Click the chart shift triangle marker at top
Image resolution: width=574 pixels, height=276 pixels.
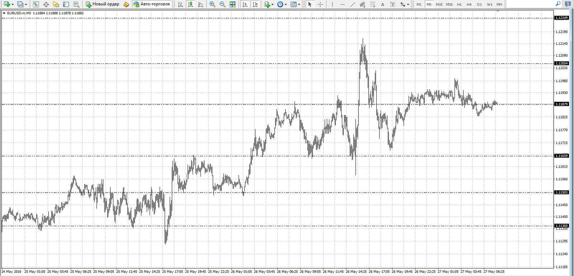click(498, 11)
